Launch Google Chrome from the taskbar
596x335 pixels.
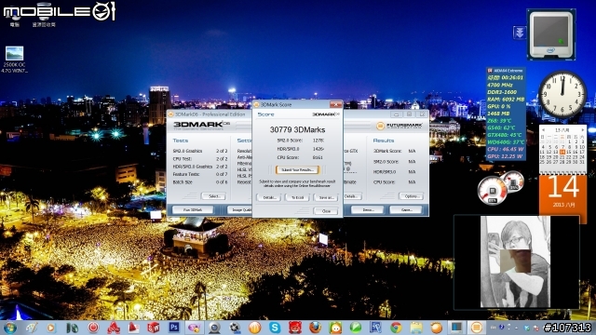tap(396, 327)
